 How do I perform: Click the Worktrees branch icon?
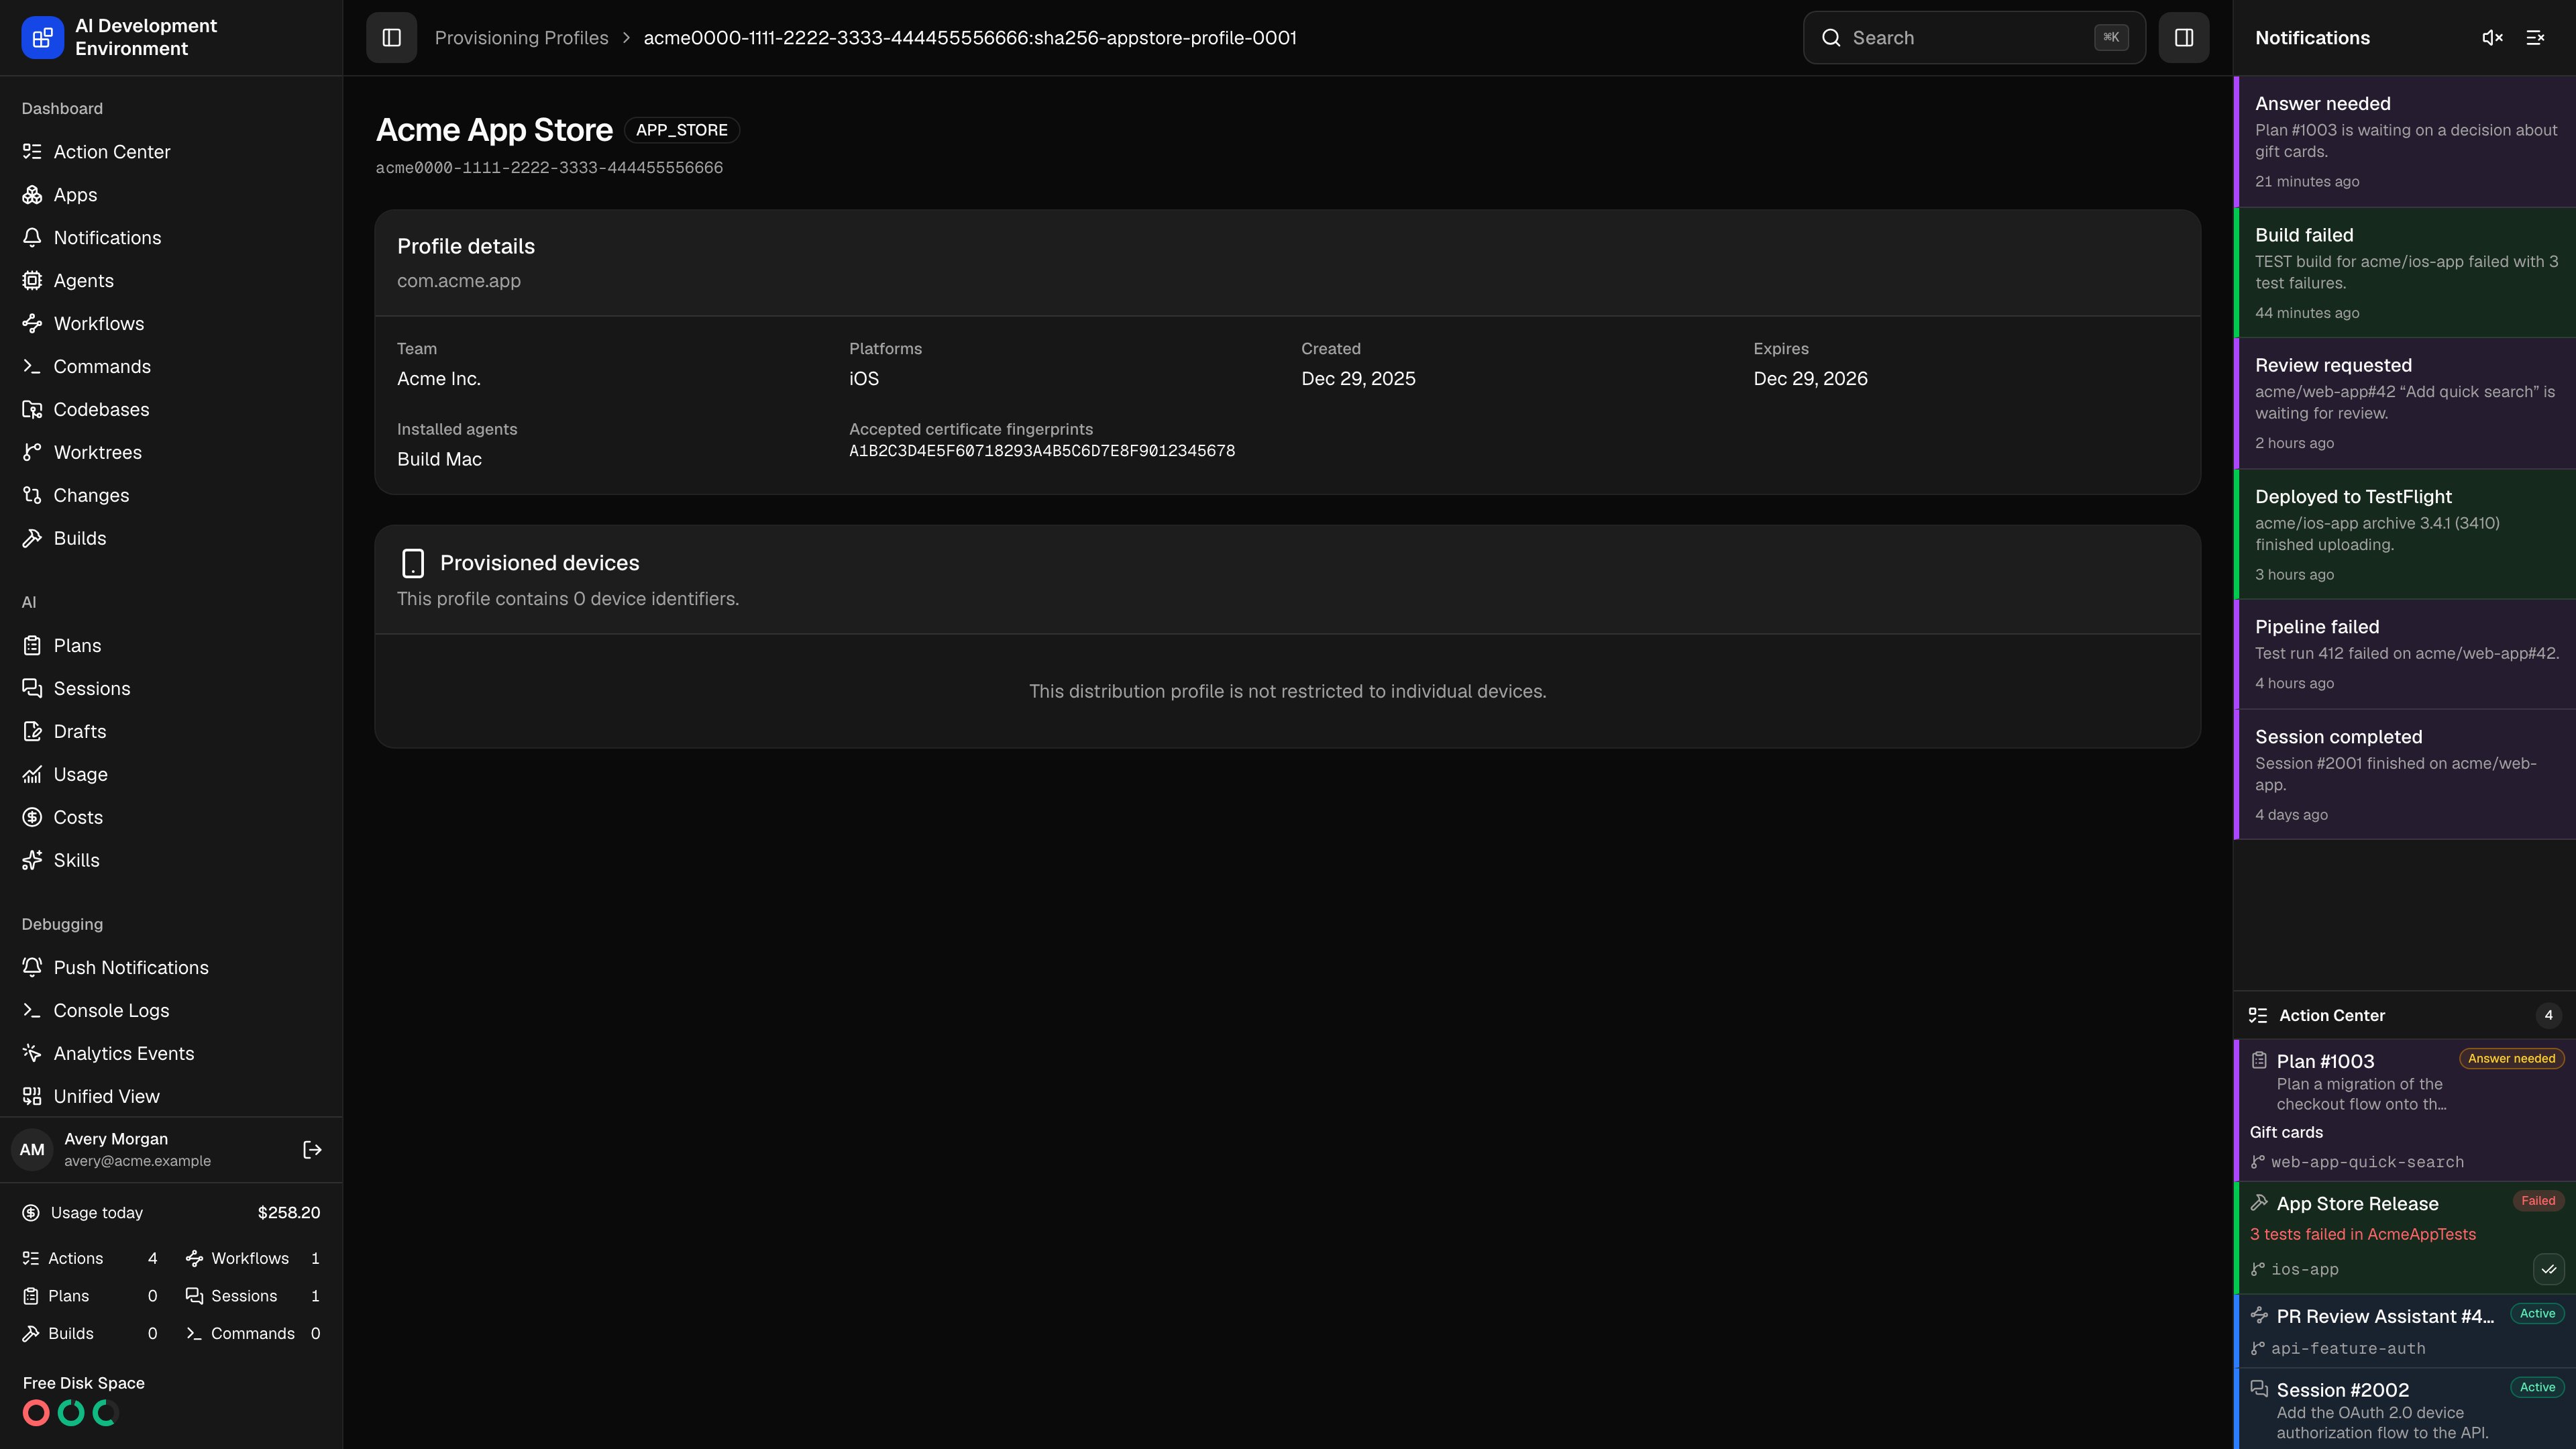(x=32, y=453)
